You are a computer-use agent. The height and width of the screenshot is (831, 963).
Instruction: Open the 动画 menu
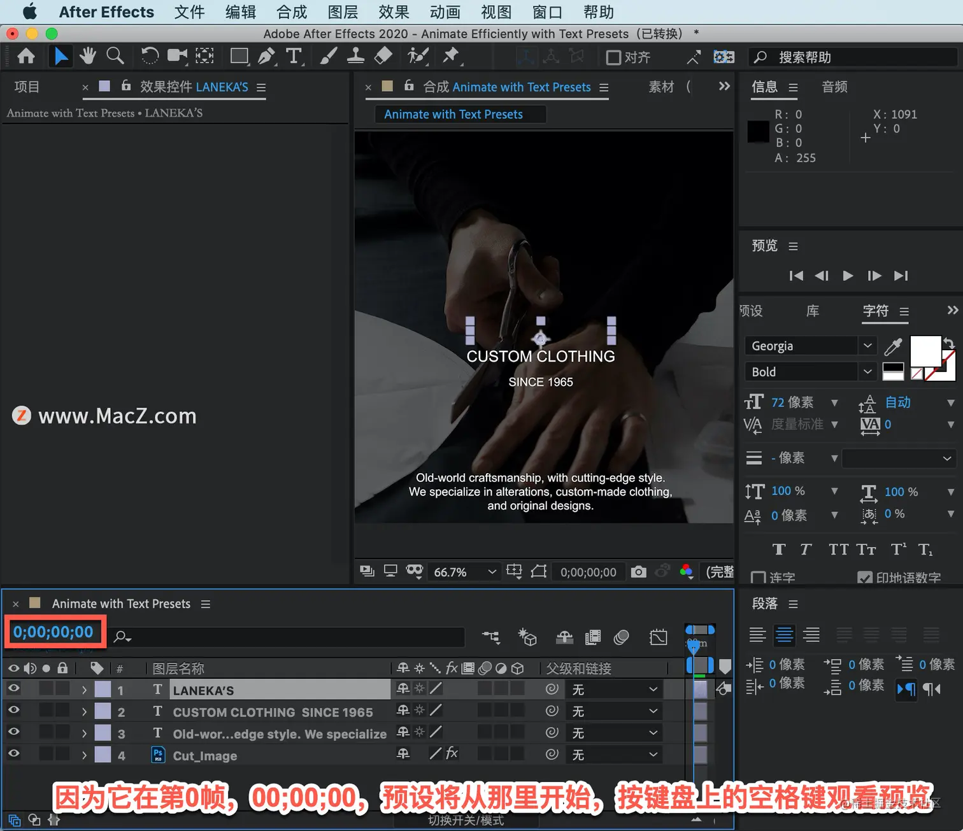tap(445, 12)
